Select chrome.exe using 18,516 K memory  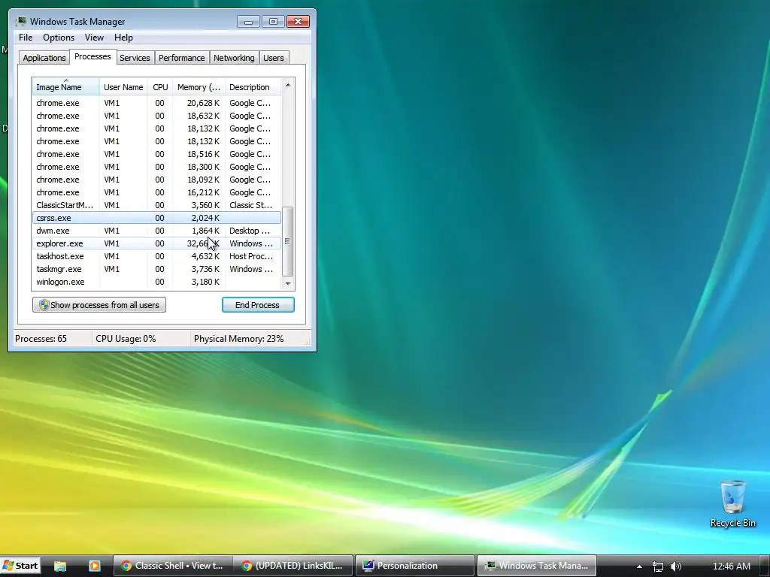[x=156, y=154]
